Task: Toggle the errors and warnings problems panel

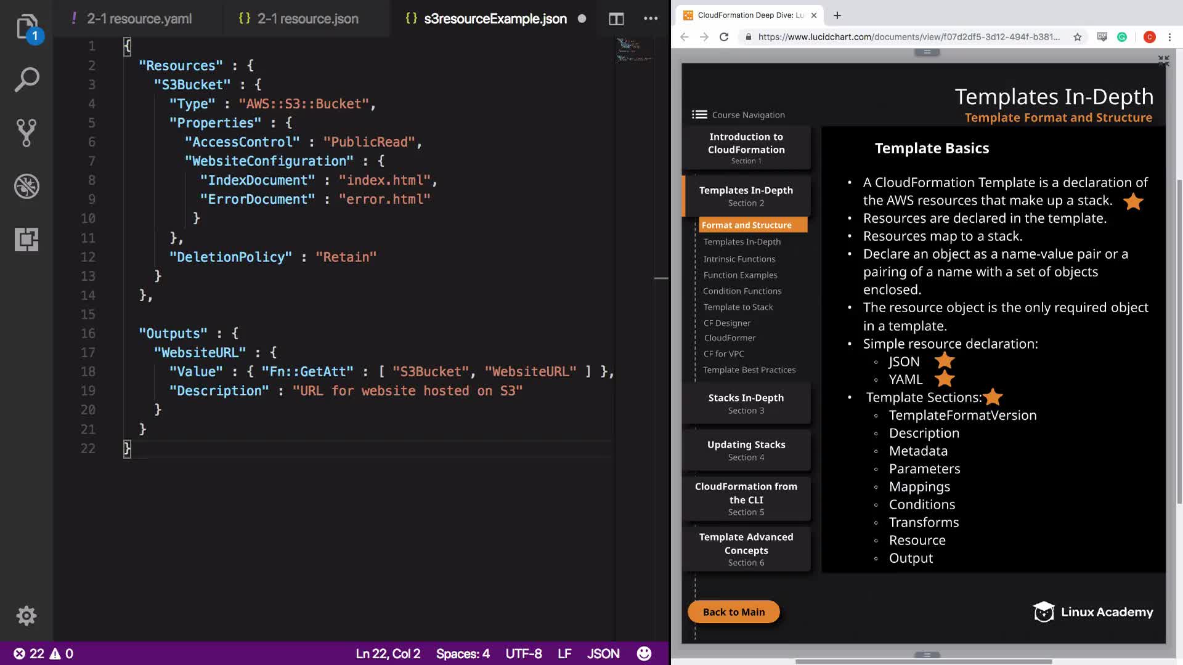Action: [x=43, y=653]
